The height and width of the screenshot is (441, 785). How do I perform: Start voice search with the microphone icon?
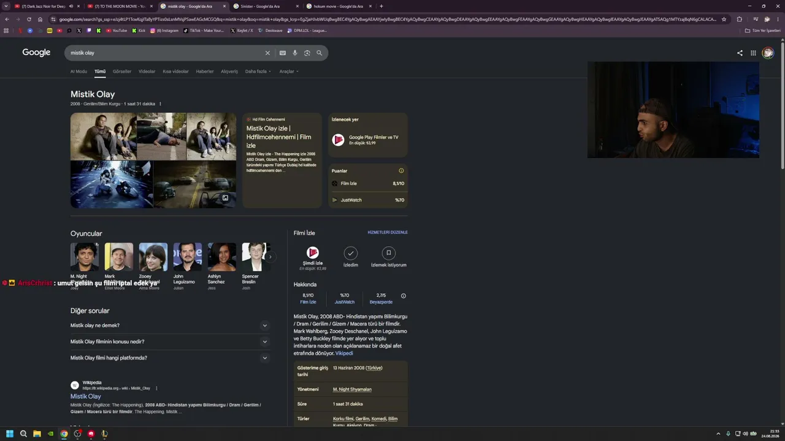click(295, 53)
